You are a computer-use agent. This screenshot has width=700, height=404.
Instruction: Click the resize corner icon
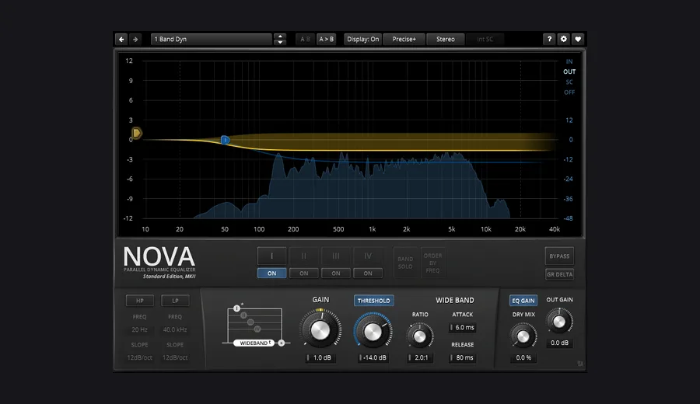[580, 364]
